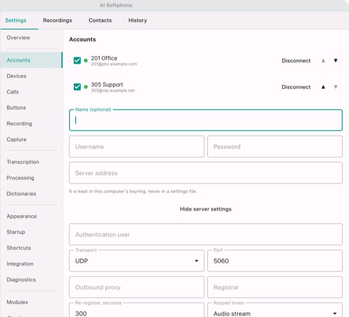Viewport: 349px width, 317px height.
Task: Move 201 Office account down with arrow
Action: coord(335,61)
